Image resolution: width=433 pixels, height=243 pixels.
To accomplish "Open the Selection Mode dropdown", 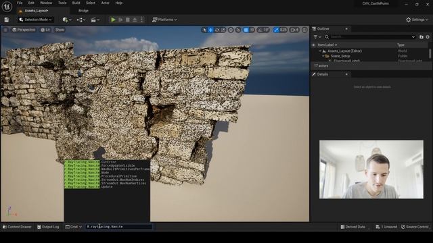I will point(36,20).
